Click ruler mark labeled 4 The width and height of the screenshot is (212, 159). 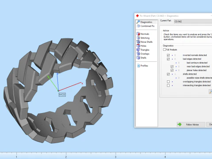pyautogui.click(x=165, y=157)
